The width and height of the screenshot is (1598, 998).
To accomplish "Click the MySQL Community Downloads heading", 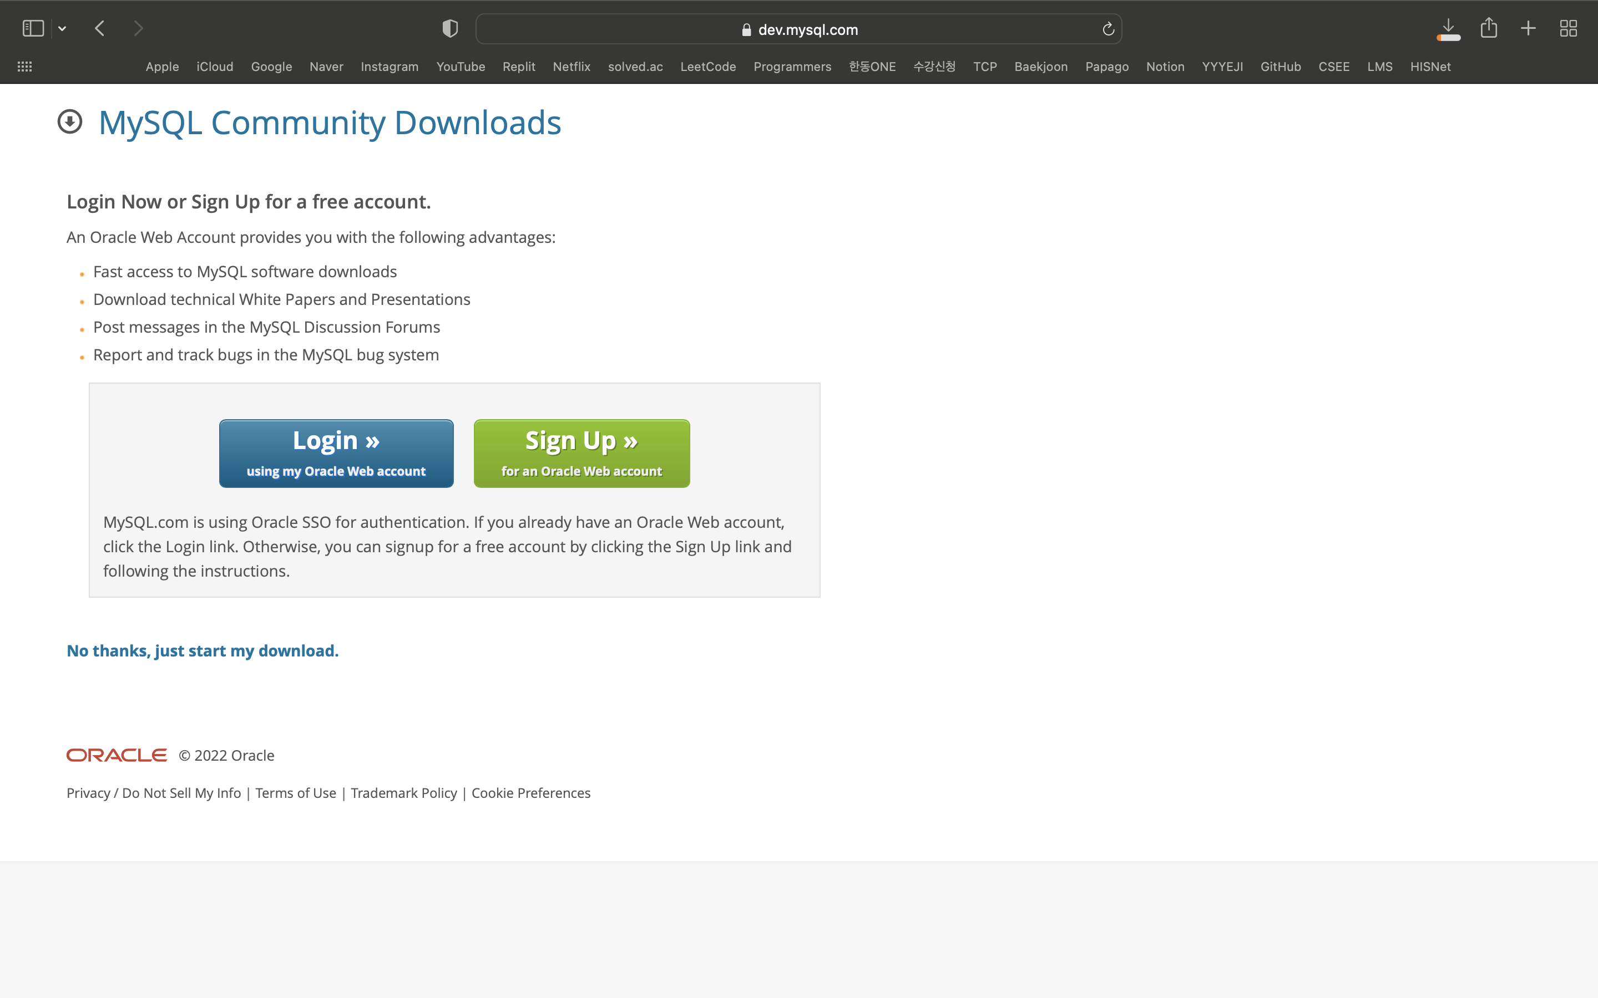I will click(330, 123).
